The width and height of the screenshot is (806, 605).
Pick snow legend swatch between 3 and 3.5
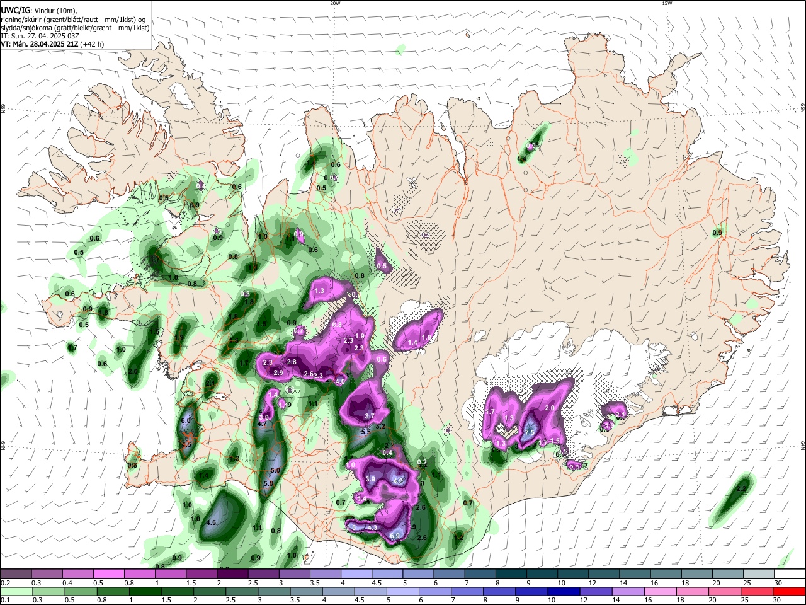[294, 573]
